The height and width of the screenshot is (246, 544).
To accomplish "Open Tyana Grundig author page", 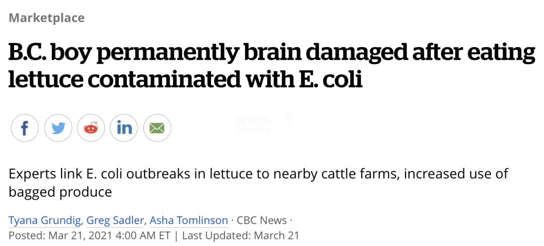I will pyautogui.click(x=45, y=220).
